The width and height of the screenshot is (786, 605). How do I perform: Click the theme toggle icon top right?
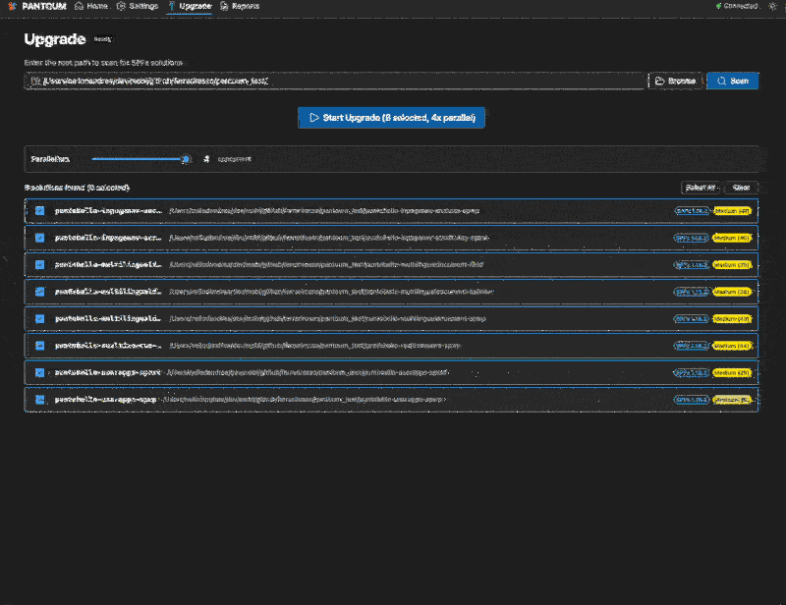coord(772,6)
